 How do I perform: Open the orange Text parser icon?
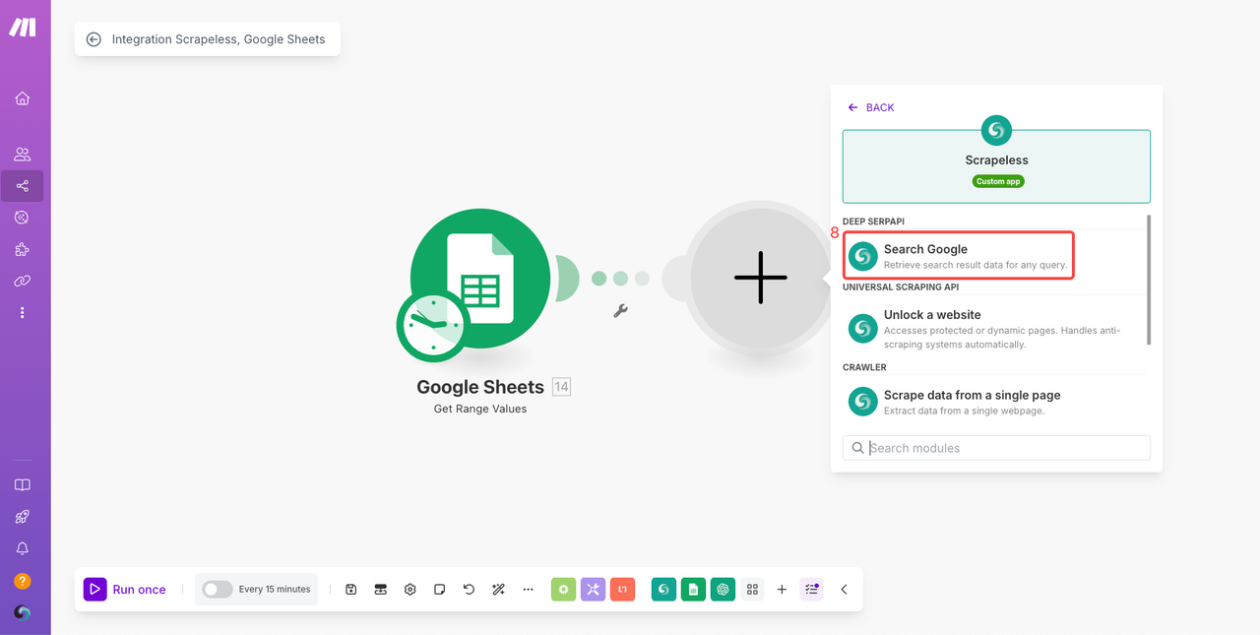[x=622, y=590]
